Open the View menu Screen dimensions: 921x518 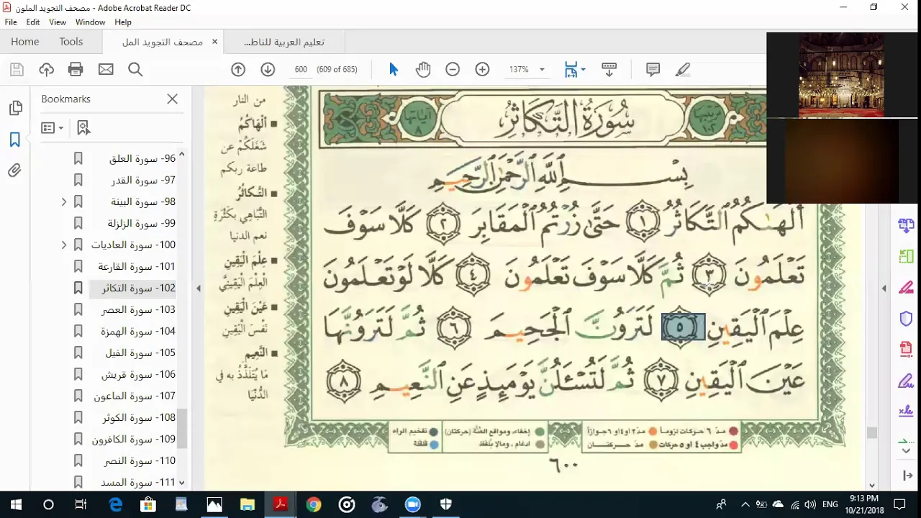click(58, 22)
